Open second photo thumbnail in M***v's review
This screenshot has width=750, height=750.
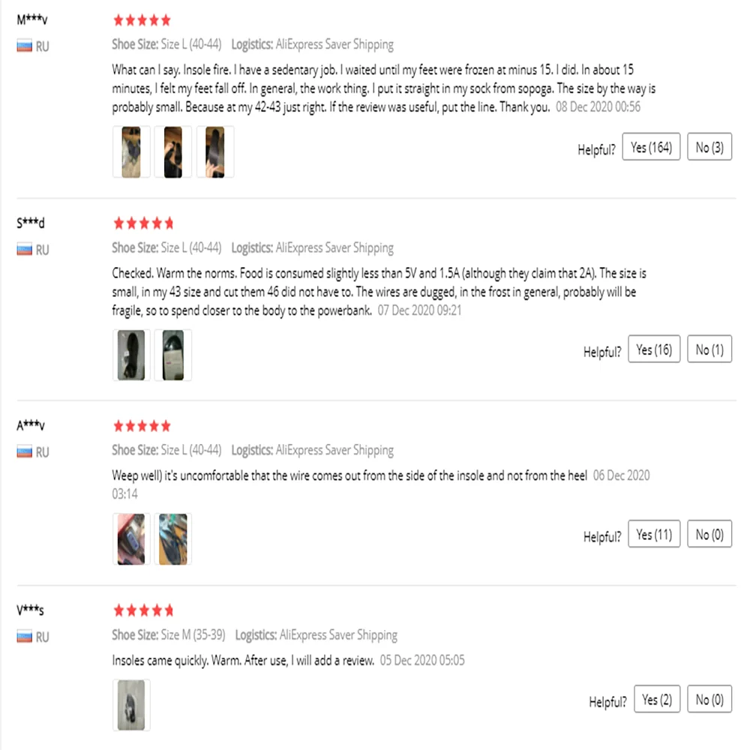[173, 151]
